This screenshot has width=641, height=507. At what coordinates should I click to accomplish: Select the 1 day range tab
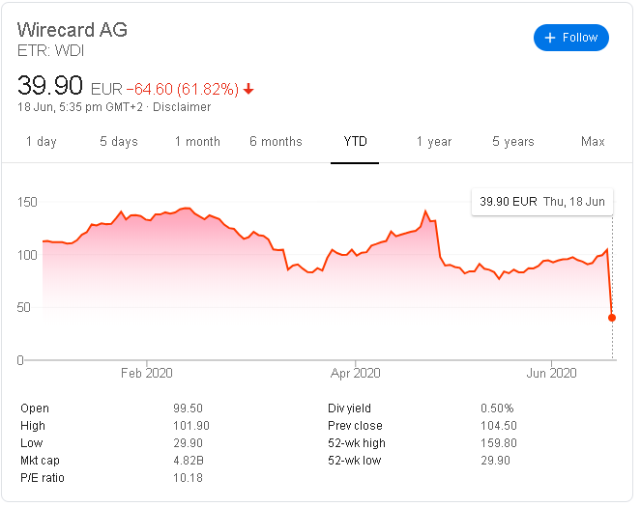click(42, 142)
